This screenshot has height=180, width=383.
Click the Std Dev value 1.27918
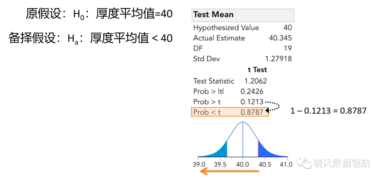click(278, 59)
